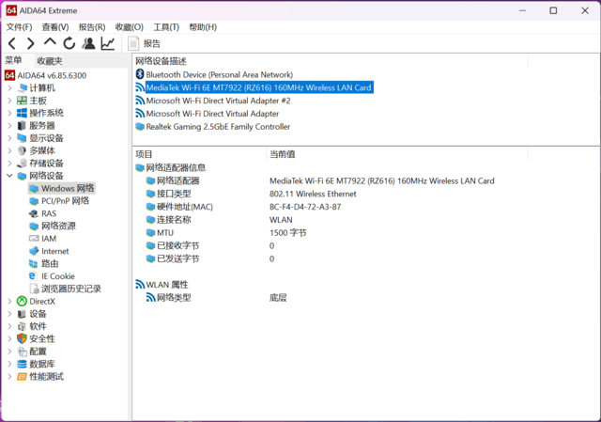
Task: Collapse the 网络设备 tree node
Action: [x=9, y=176]
